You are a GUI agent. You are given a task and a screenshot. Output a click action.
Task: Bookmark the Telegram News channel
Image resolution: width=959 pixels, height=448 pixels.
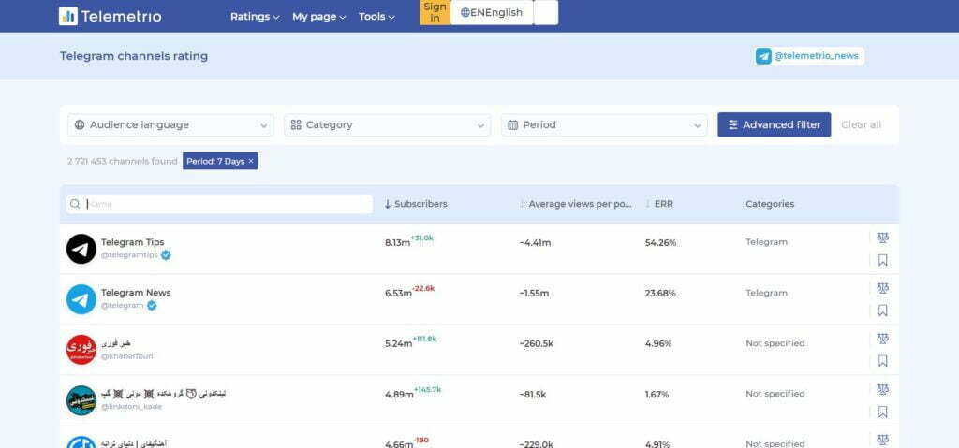click(x=882, y=311)
